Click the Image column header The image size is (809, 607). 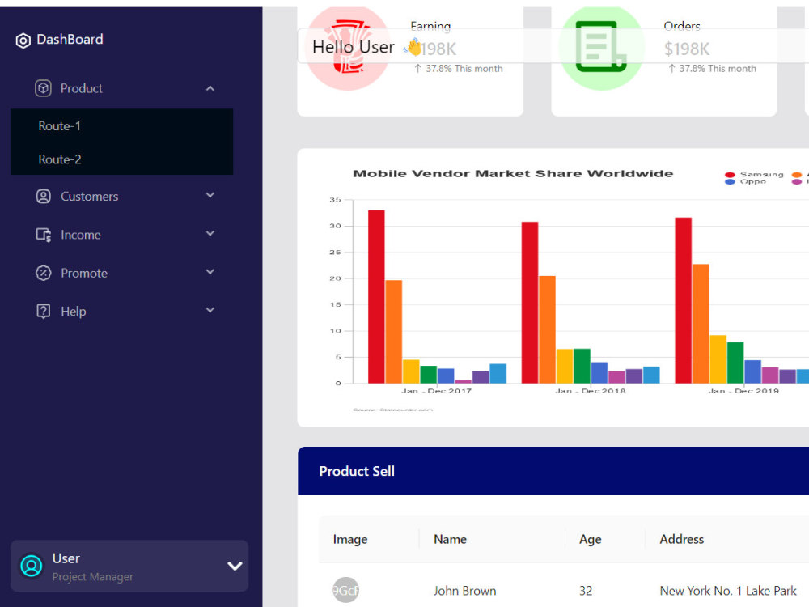click(x=350, y=539)
